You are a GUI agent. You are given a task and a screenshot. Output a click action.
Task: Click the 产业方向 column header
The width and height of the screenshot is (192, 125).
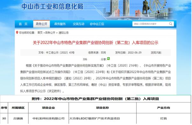[x=164, y=108]
